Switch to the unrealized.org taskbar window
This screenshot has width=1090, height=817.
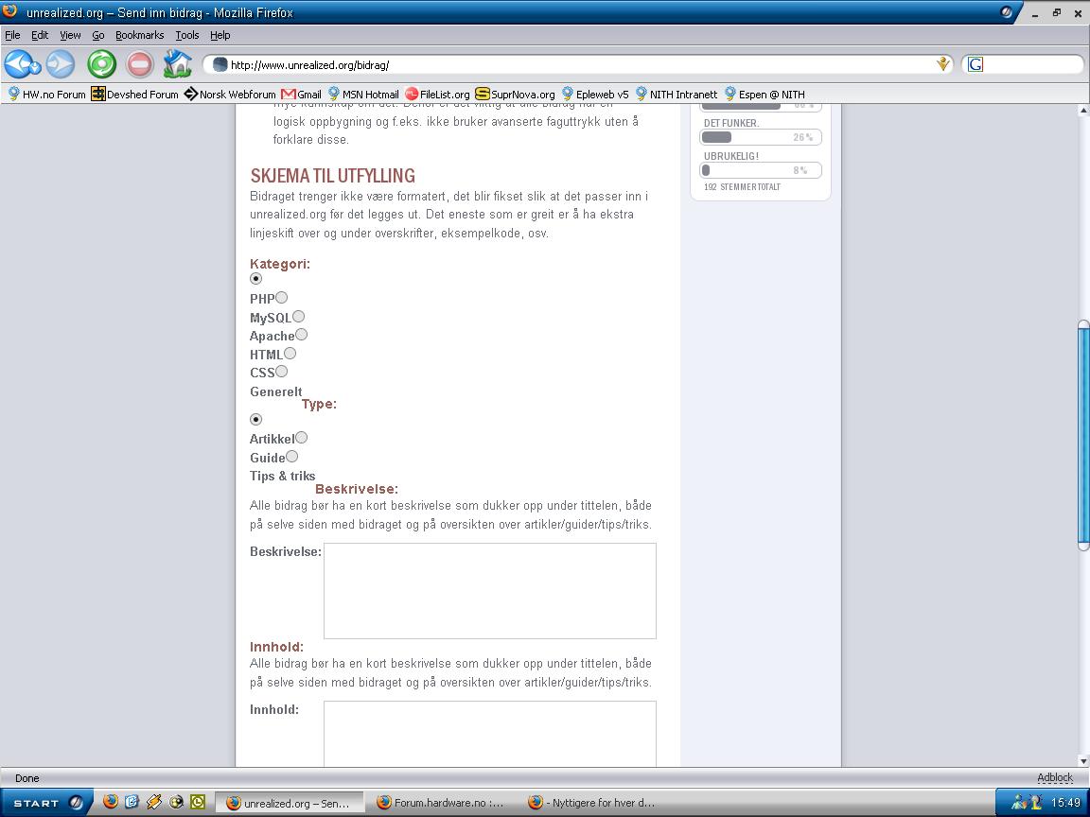289,803
